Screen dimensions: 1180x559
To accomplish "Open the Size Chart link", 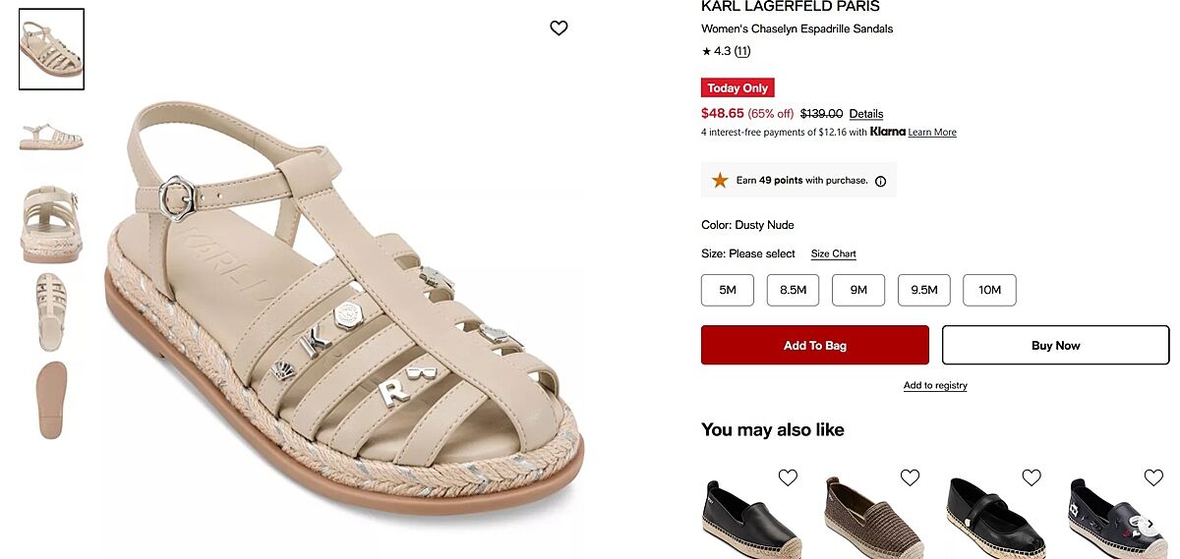I will pyautogui.click(x=833, y=254).
